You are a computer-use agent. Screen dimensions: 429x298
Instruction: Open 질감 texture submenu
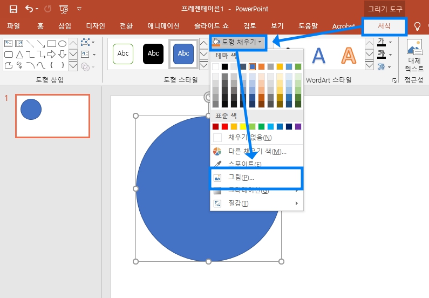[x=257, y=204]
